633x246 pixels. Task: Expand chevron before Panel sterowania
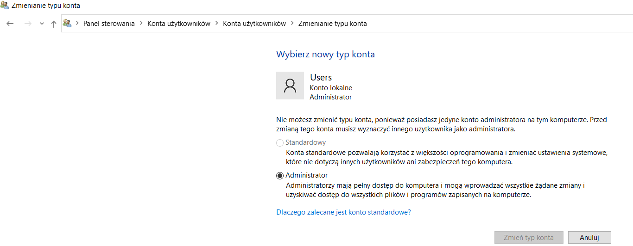pos(77,23)
